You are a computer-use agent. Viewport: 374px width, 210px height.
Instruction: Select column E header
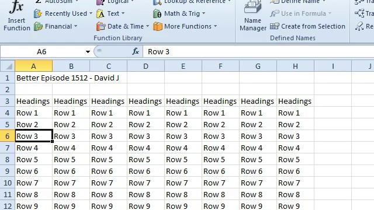tap(183, 66)
